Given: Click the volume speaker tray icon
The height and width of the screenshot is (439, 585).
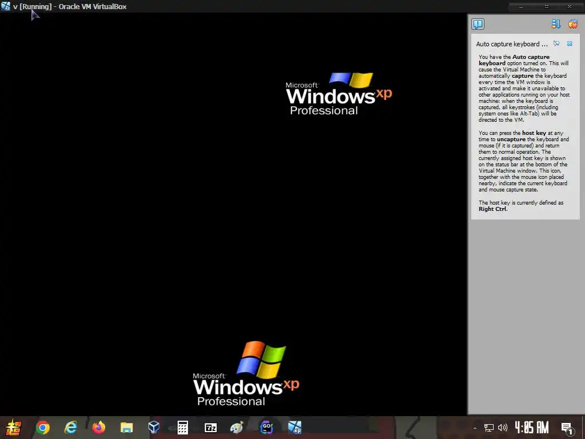Looking at the screenshot, I should [x=503, y=428].
